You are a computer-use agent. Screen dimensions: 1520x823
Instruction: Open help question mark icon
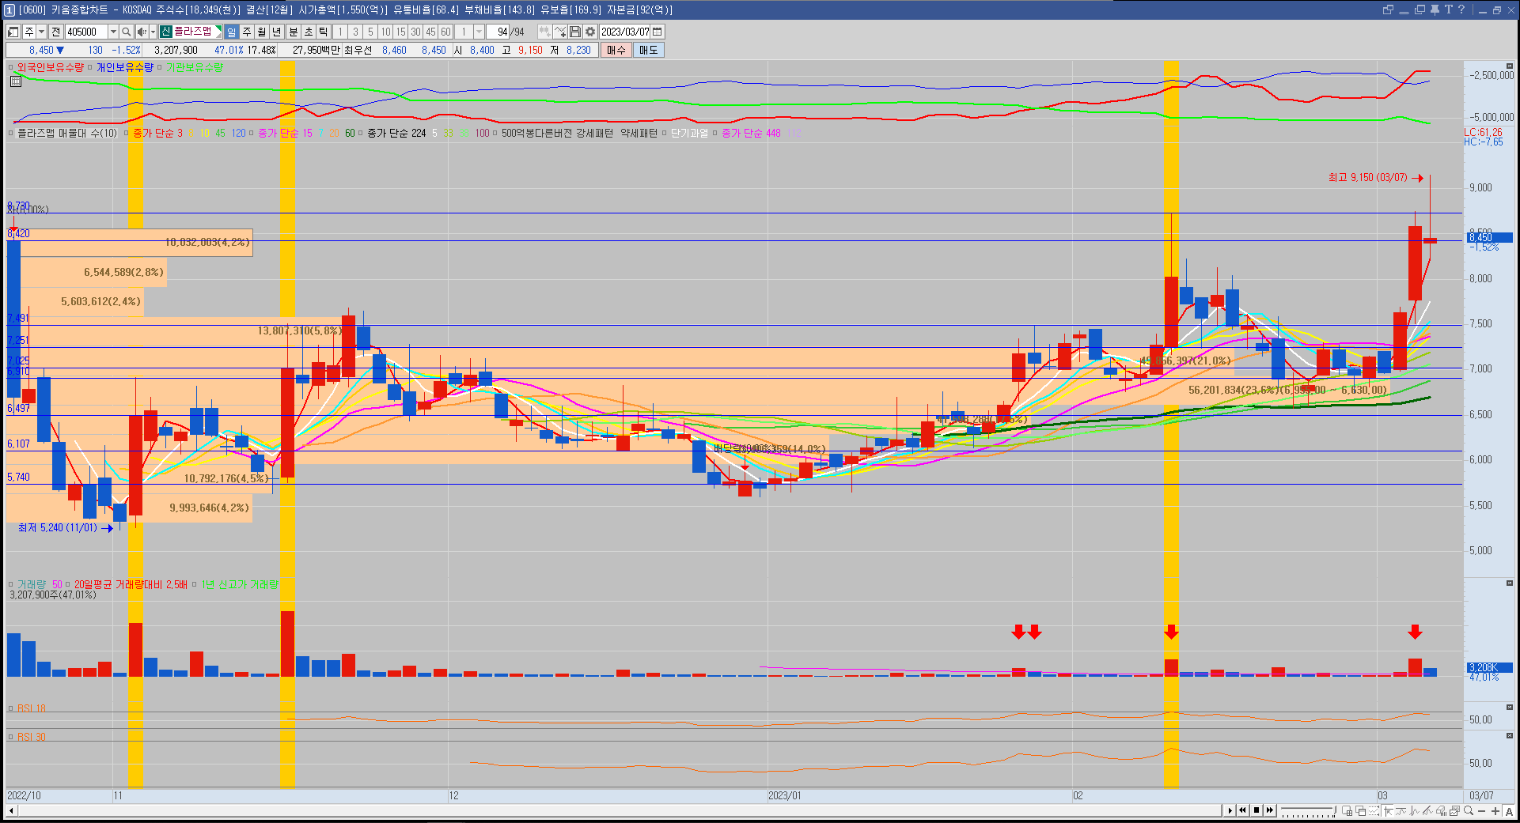click(1461, 9)
